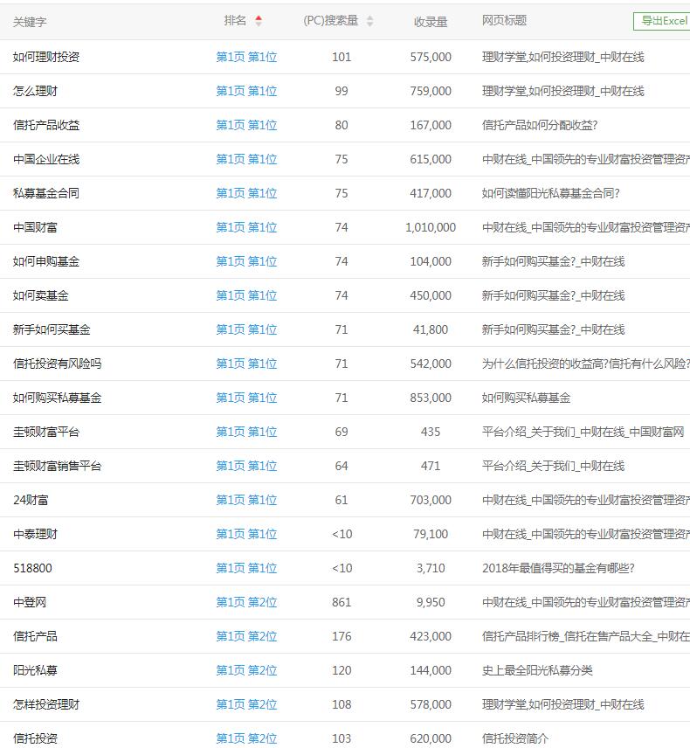Image resolution: width=690 pixels, height=748 pixels.
Task: Open ranking link for 信托投资 row
Action: coord(246,738)
